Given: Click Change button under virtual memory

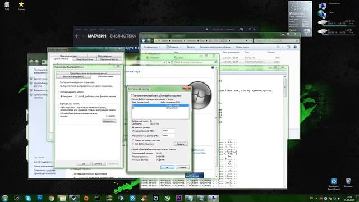Looking at the screenshot, I should click(x=109, y=121).
